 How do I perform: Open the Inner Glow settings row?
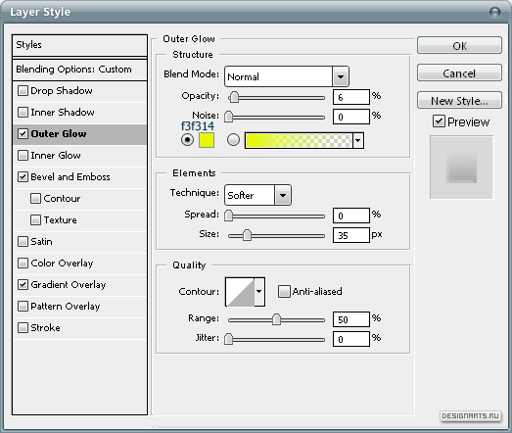(79, 156)
